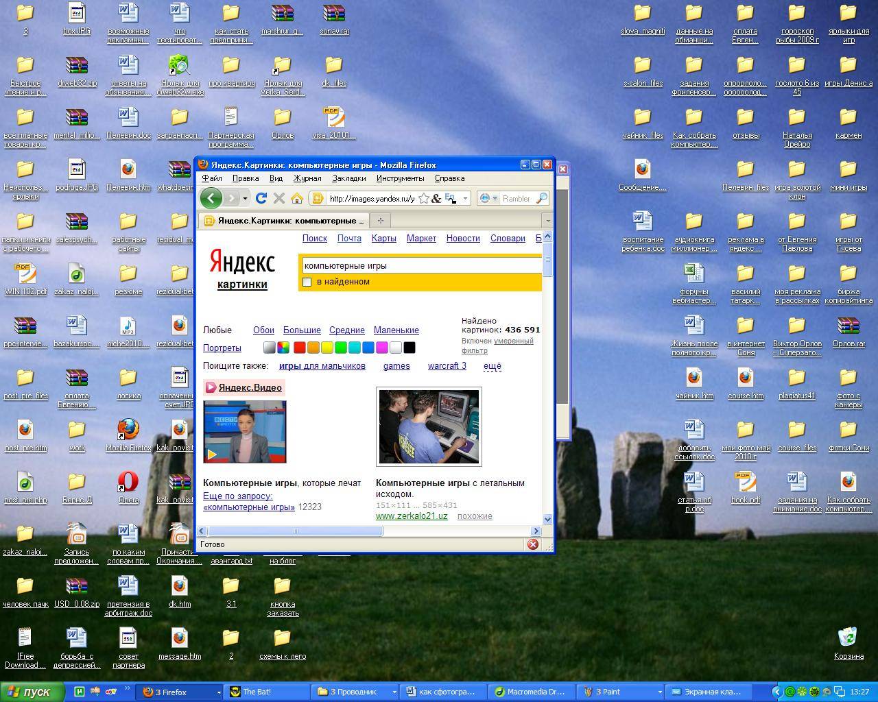Click the site identity icon in address bar

click(317, 198)
